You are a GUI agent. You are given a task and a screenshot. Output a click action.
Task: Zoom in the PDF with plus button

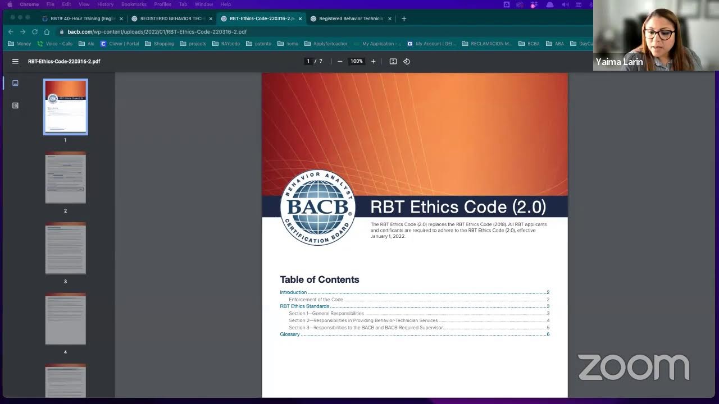(x=373, y=61)
